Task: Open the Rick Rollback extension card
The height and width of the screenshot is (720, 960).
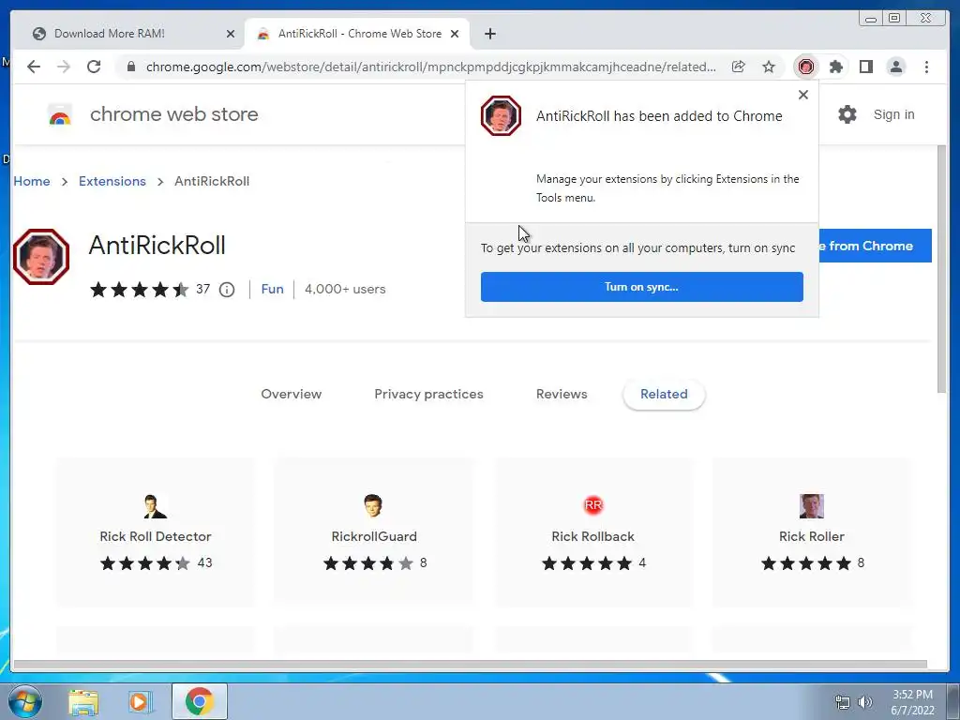Action: coord(592,532)
